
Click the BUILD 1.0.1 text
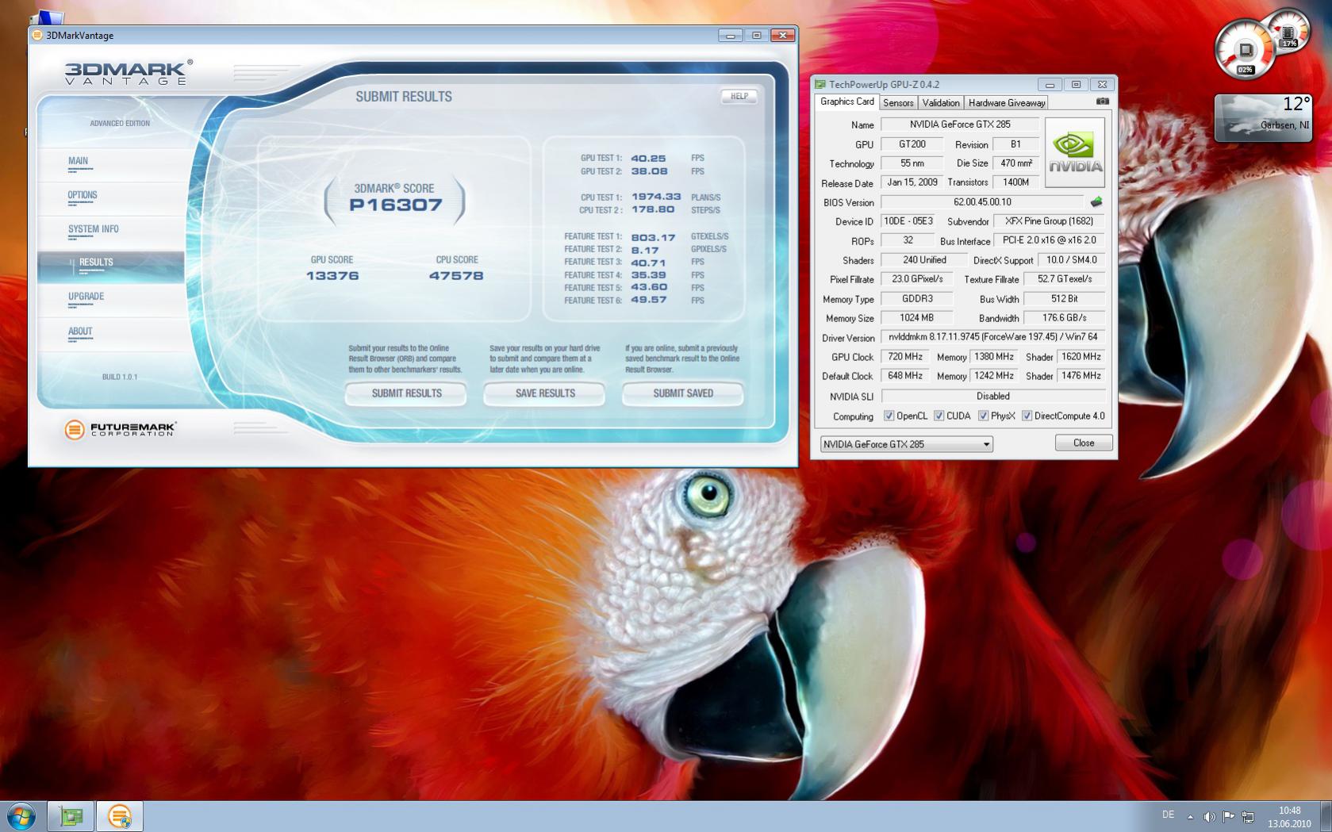tap(120, 377)
